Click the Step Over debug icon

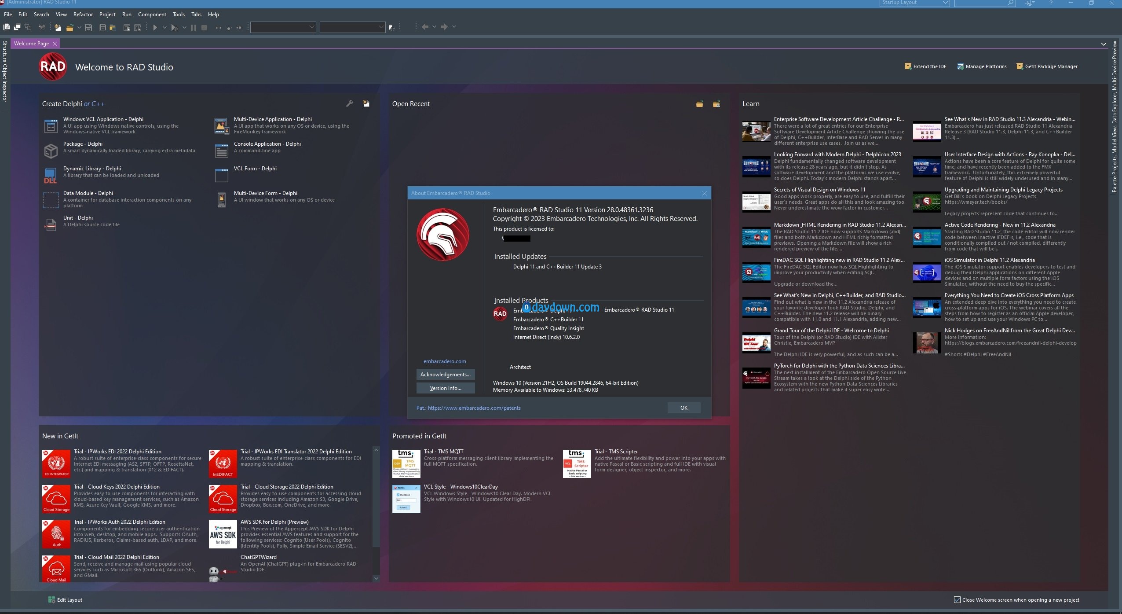229,27
